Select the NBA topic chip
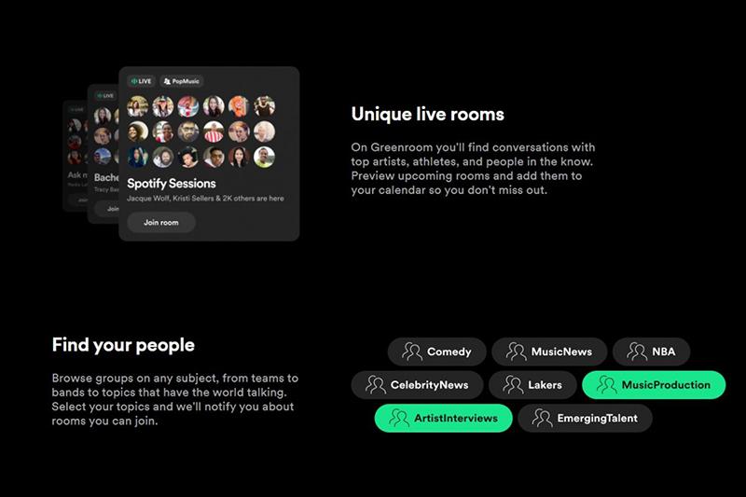This screenshot has width=746, height=497. point(651,352)
